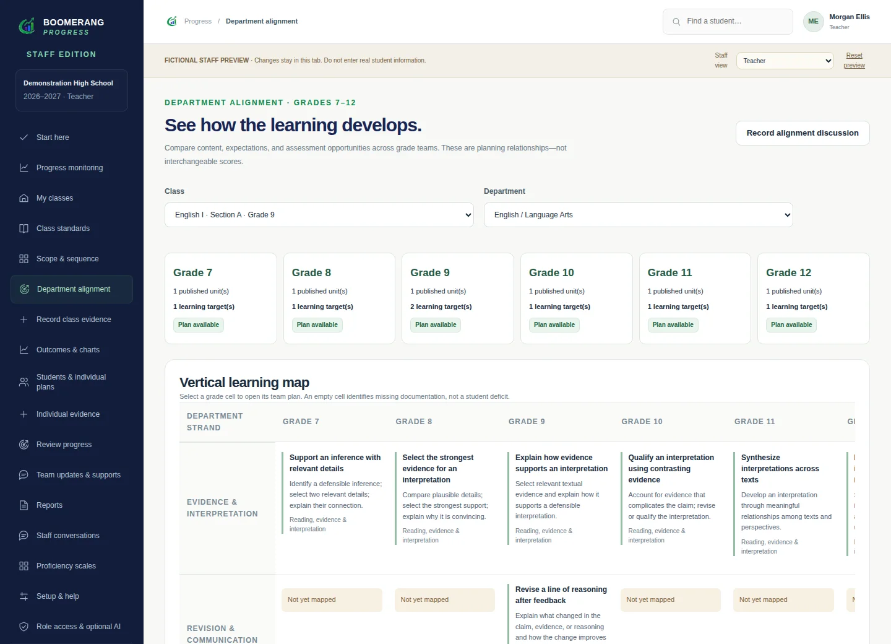
Task: Open Grade 7 Support an inference cell
Action: [332, 492]
